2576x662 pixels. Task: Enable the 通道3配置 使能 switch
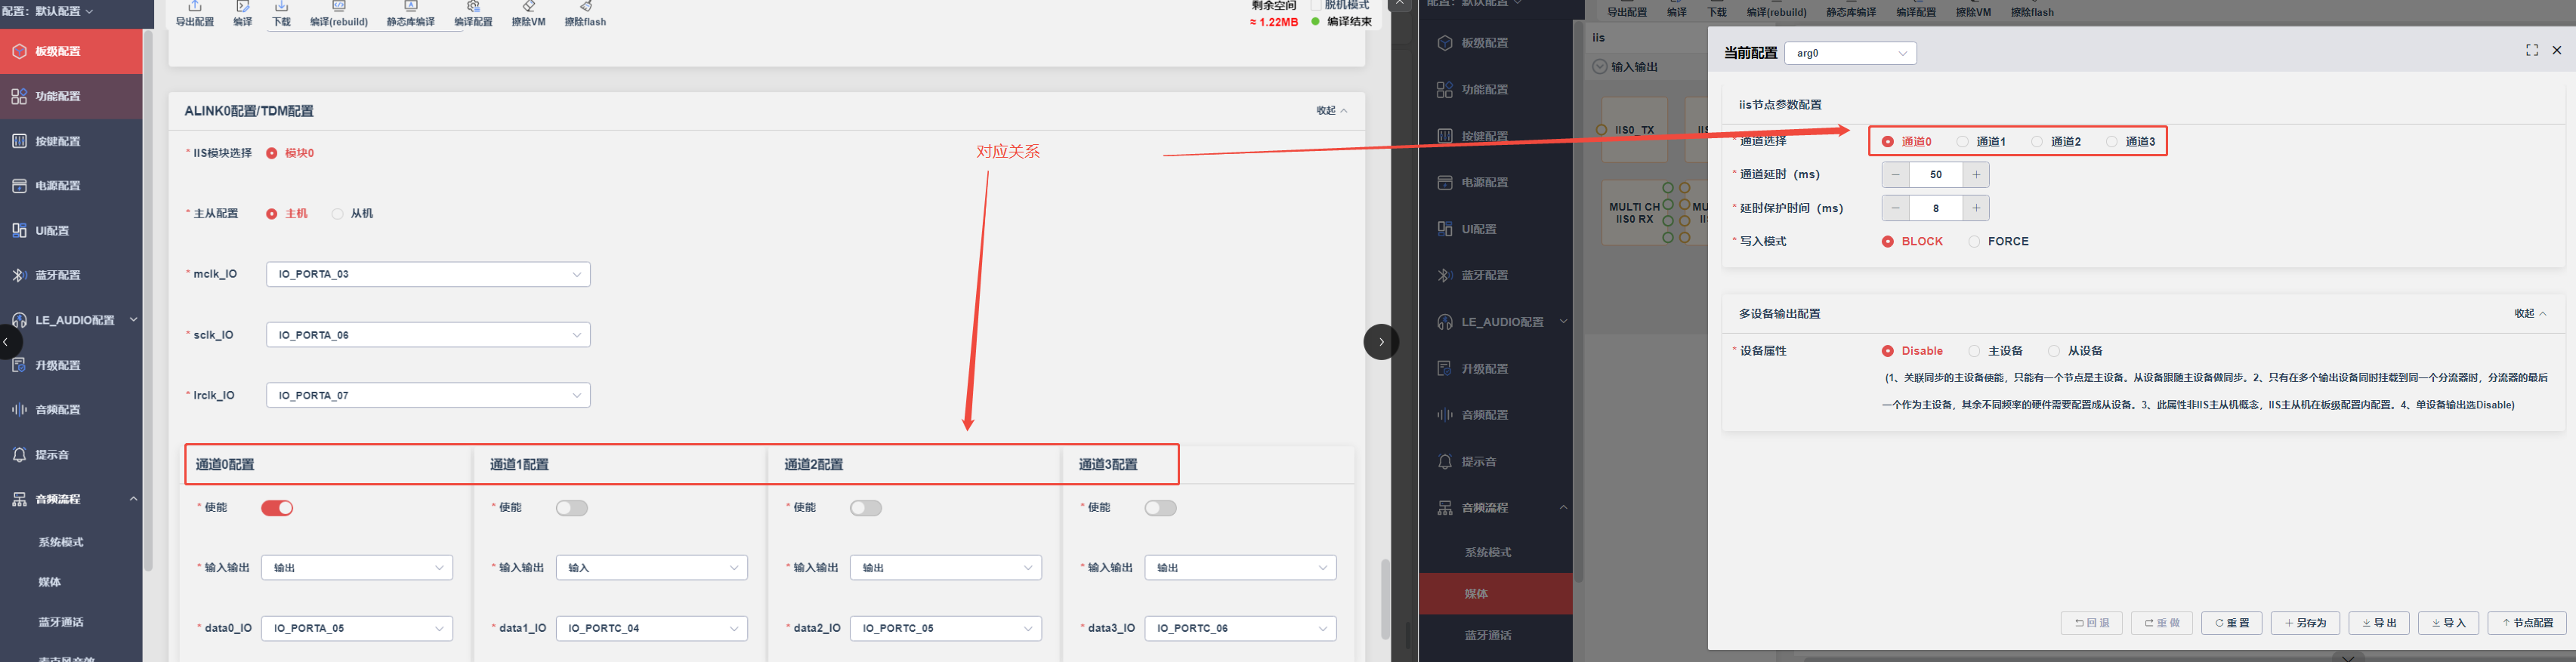point(1161,508)
